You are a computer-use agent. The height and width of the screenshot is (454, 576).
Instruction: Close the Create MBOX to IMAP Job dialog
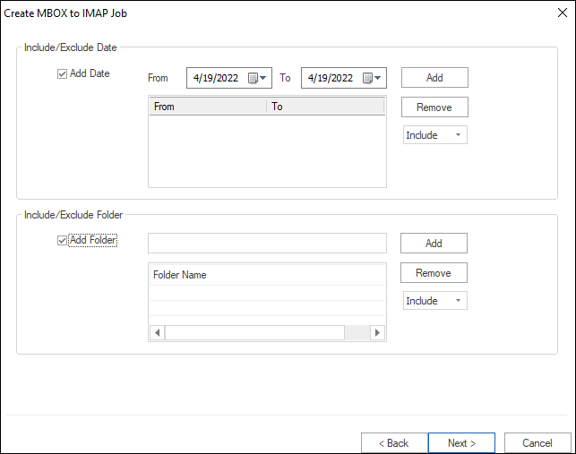(x=563, y=13)
